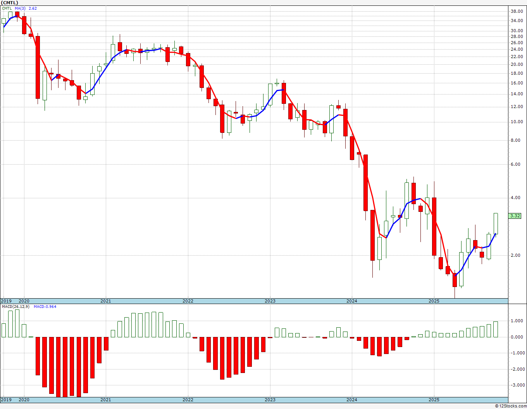Select 2021 on the MACD panel bottom axis
The width and height of the screenshot is (527, 409).
[106, 400]
